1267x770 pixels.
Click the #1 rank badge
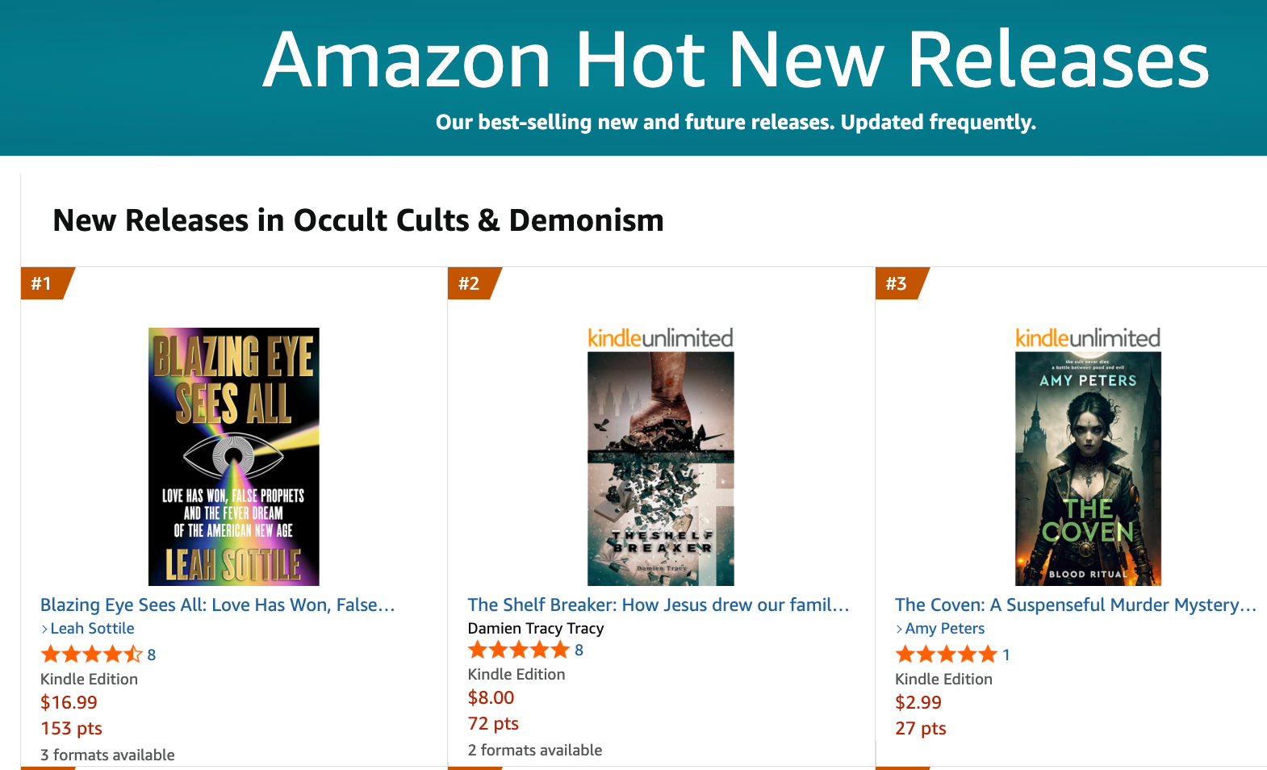pyautogui.click(x=42, y=283)
